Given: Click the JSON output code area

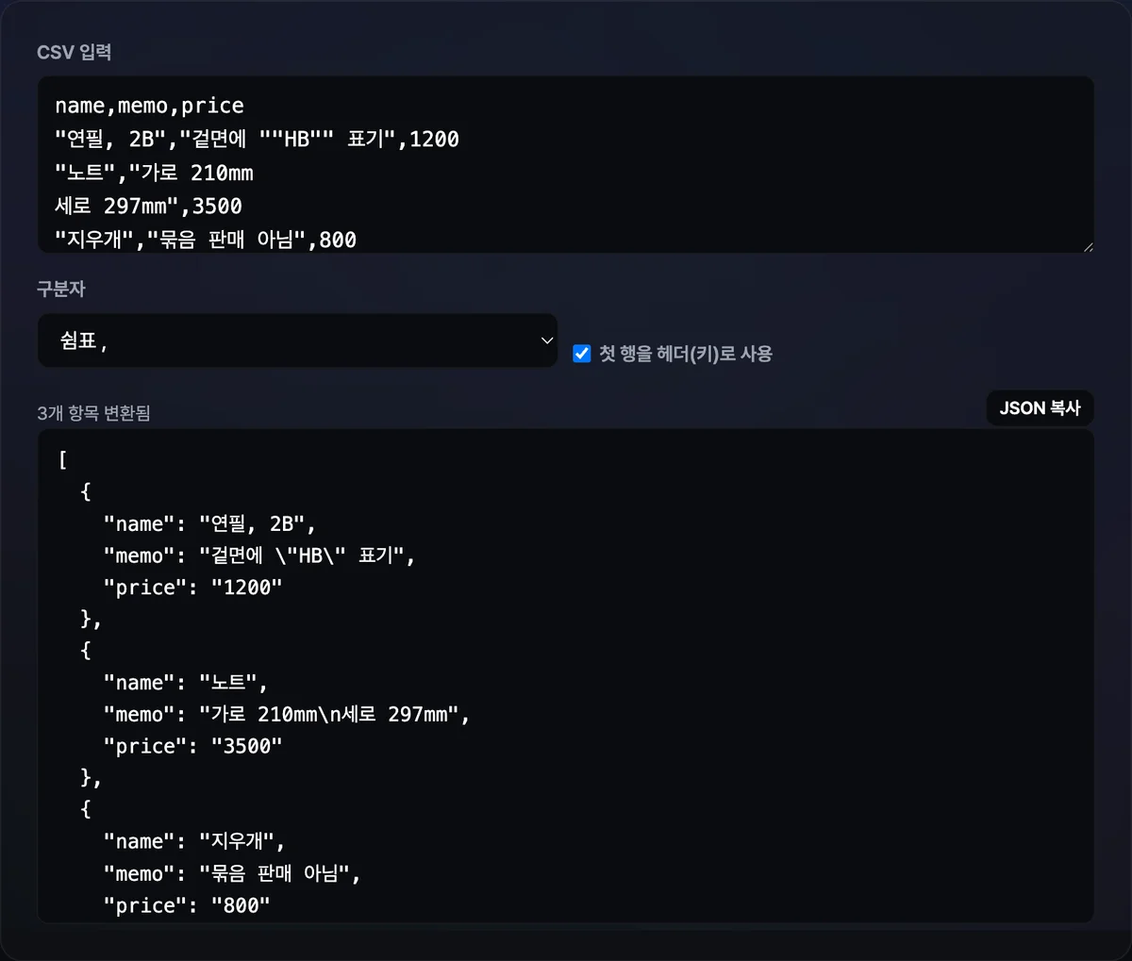Looking at the screenshot, I should tap(565, 675).
